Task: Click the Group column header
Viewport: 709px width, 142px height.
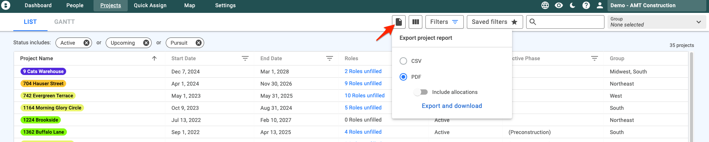Action: 617,58
